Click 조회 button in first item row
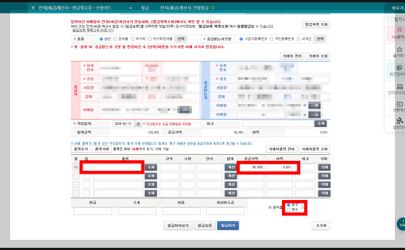405x250 pixels. [151, 168]
